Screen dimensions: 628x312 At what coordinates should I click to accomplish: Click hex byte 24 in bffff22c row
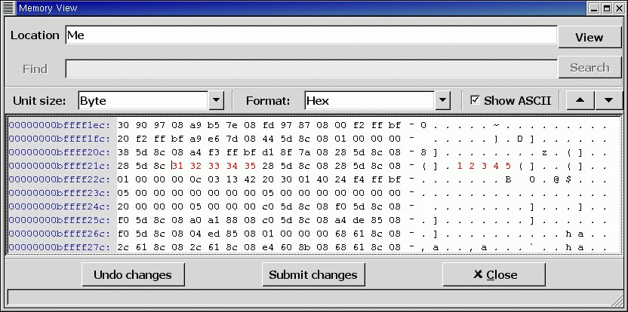point(340,179)
